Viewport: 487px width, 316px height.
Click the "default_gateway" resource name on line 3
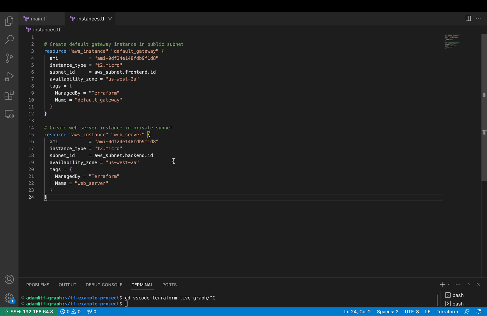135,51
